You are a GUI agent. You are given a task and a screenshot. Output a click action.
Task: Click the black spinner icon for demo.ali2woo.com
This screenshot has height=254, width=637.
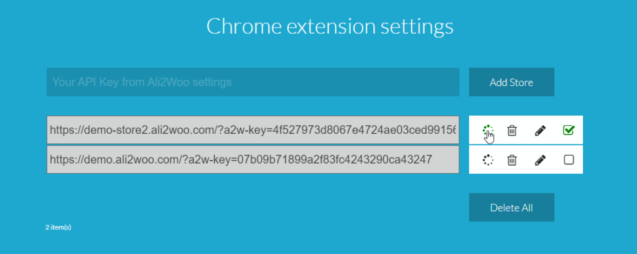pos(488,160)
